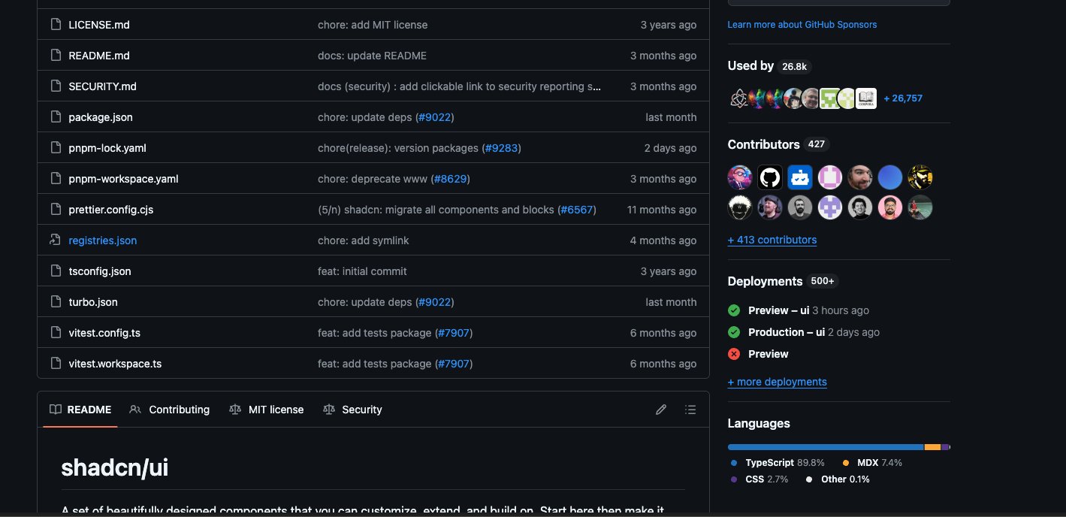Image resolution: width=1066 pixels, height=517 pixels.
Task: Open the Production – ui deployment
Action: click(x=786, y=332)
